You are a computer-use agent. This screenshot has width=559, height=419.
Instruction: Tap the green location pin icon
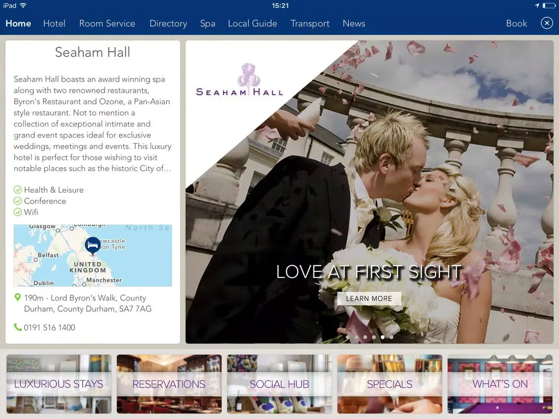point(17,297)
